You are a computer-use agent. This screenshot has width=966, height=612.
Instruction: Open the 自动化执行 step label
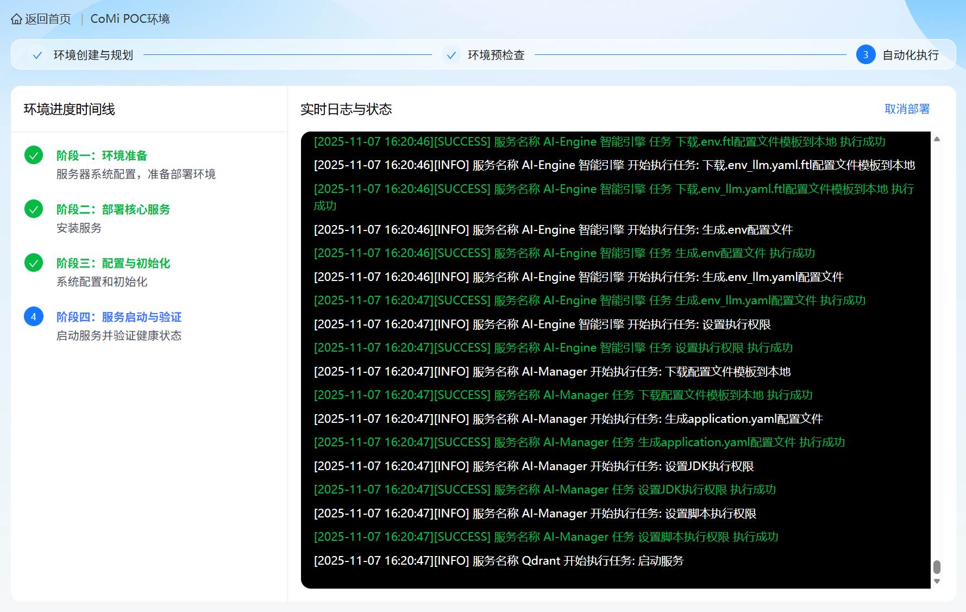click(911, 55)
